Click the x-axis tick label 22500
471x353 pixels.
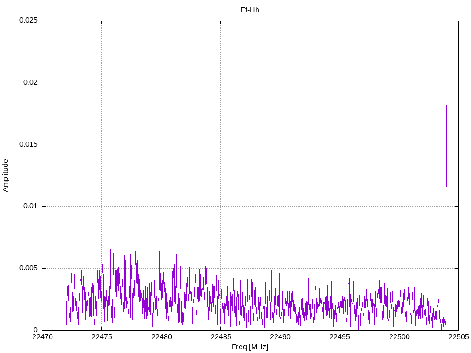coord(399,337)
